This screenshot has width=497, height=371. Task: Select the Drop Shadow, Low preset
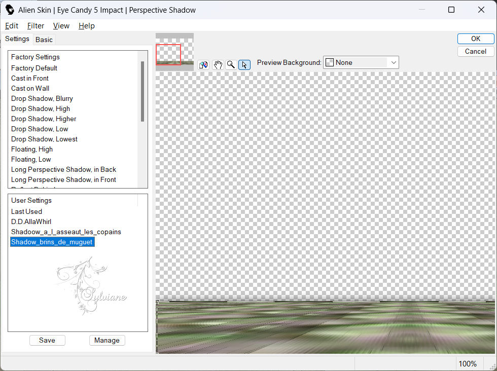pos(40,129)
